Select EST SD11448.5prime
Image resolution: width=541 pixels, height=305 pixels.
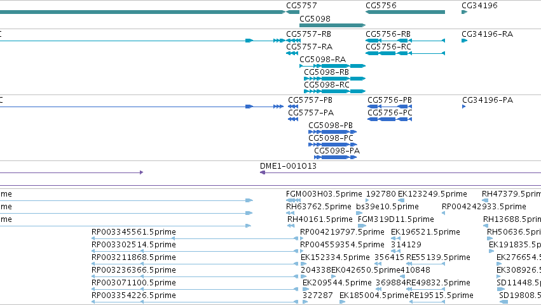click(x=519, y=283)
